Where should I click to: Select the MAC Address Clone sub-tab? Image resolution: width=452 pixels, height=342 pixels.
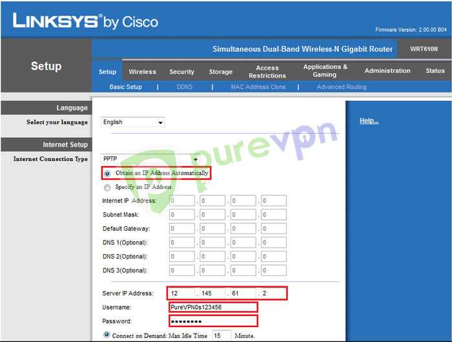pos(258,87)
